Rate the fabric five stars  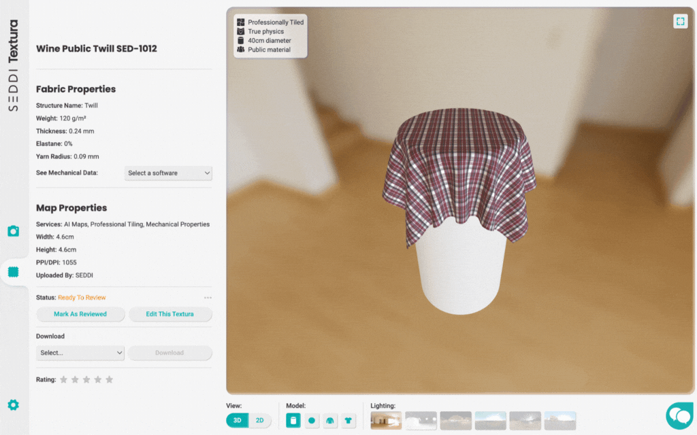click(x=109, y=379)
